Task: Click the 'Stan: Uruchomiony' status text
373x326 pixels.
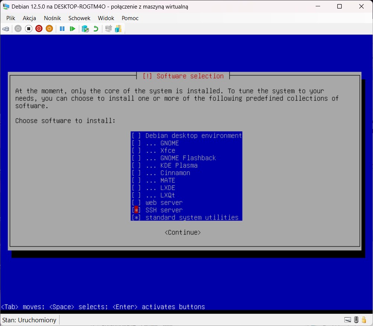Action: tap(29, 320)
